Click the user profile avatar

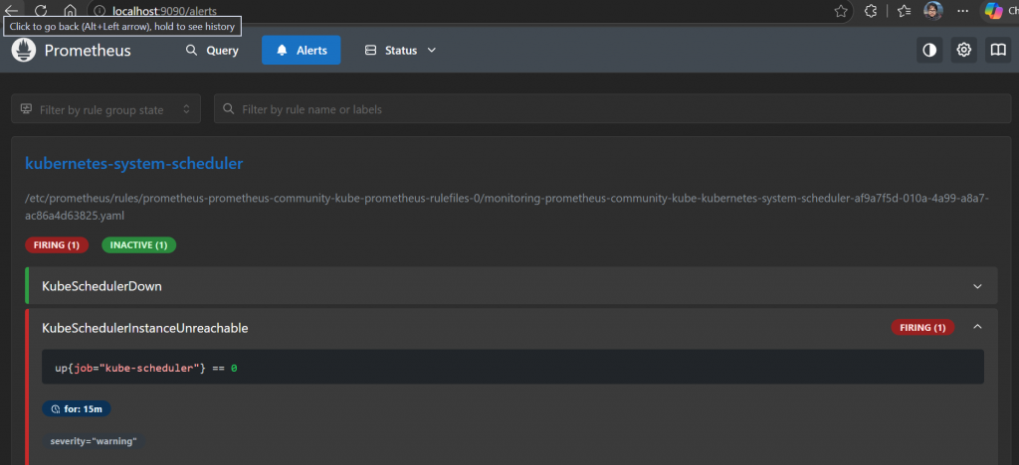click(x=933, y=11)
